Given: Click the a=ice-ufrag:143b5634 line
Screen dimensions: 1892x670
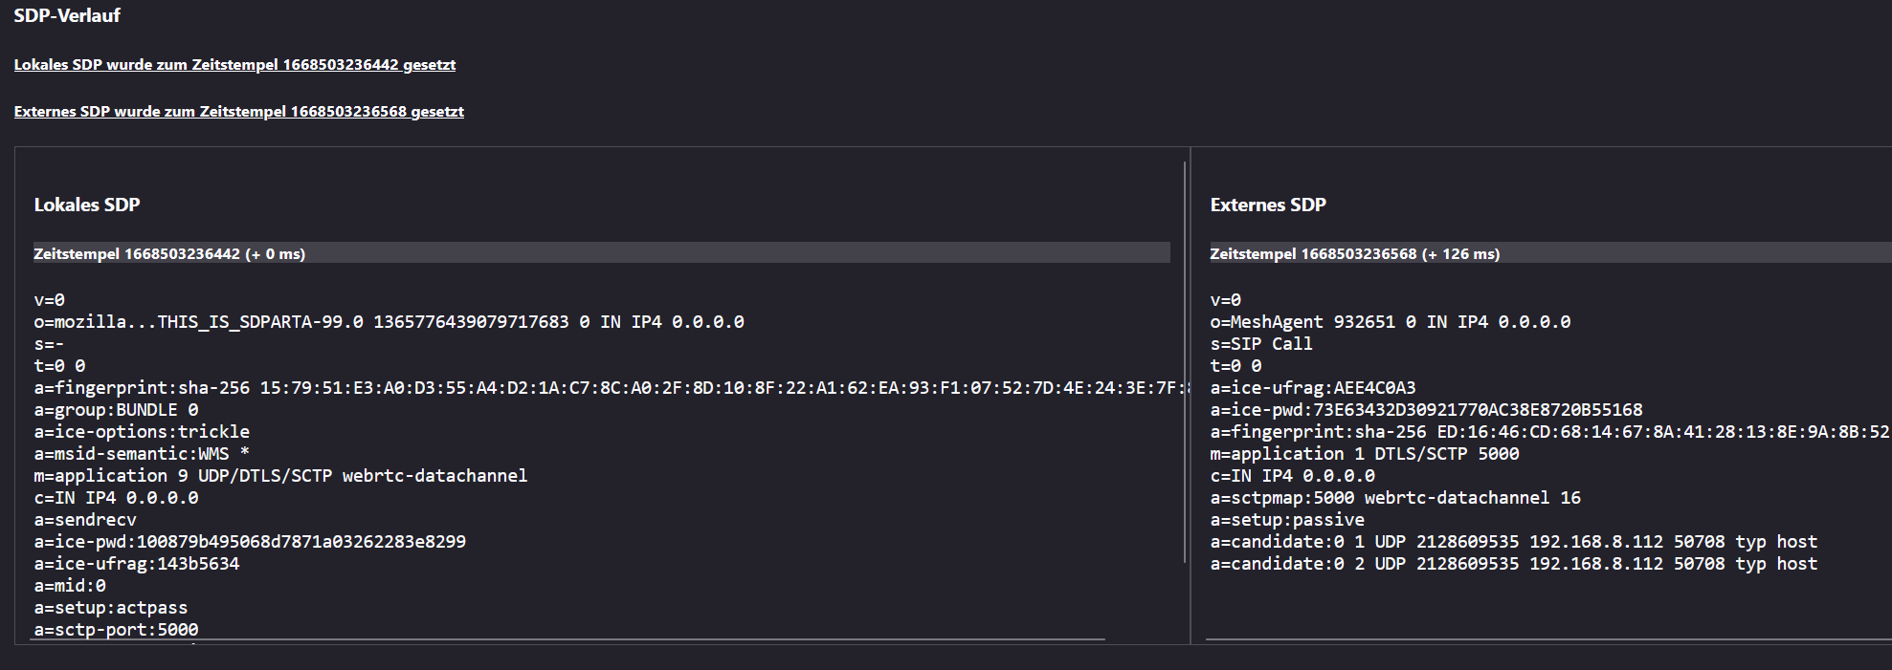Looking at the screenshot, I should (137, 564).
